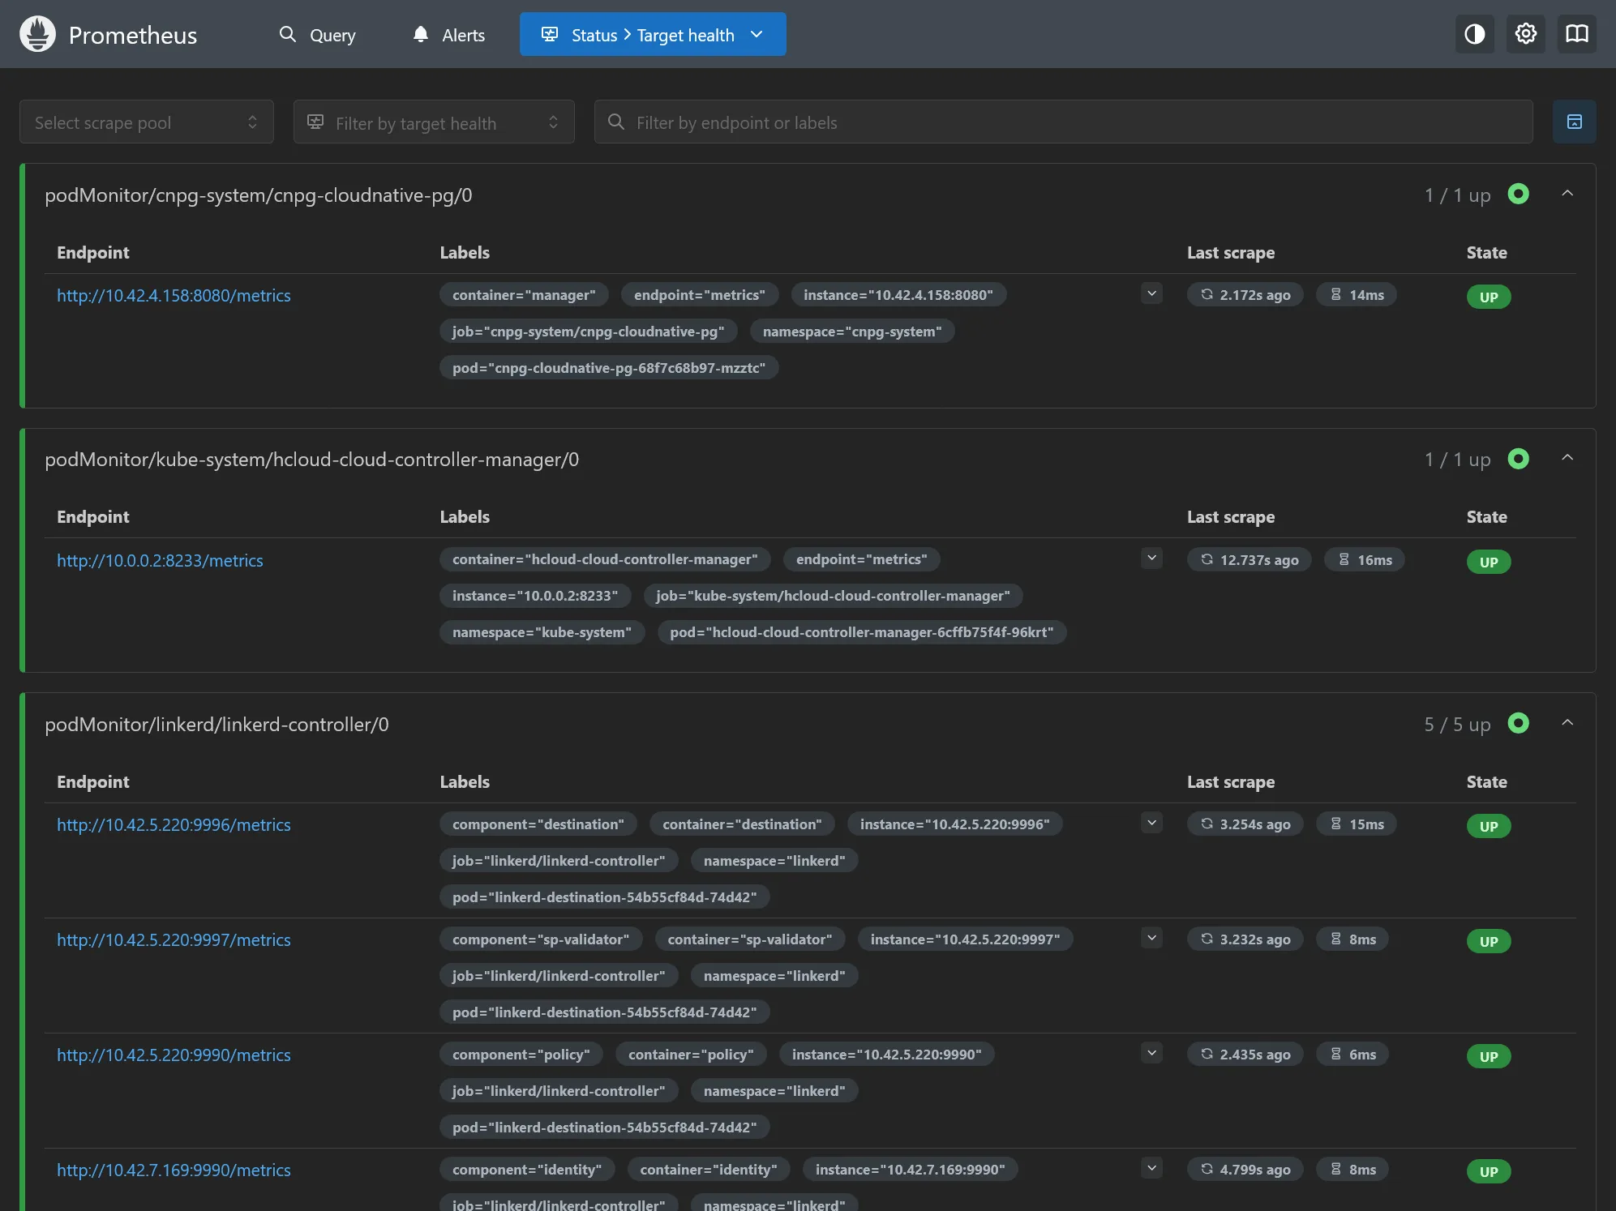This screenshot has height=1211, width=1616.
Task: Collapse the cnpg-cloudnative-pg scrape pool
Action: (x=1567, y=194)
